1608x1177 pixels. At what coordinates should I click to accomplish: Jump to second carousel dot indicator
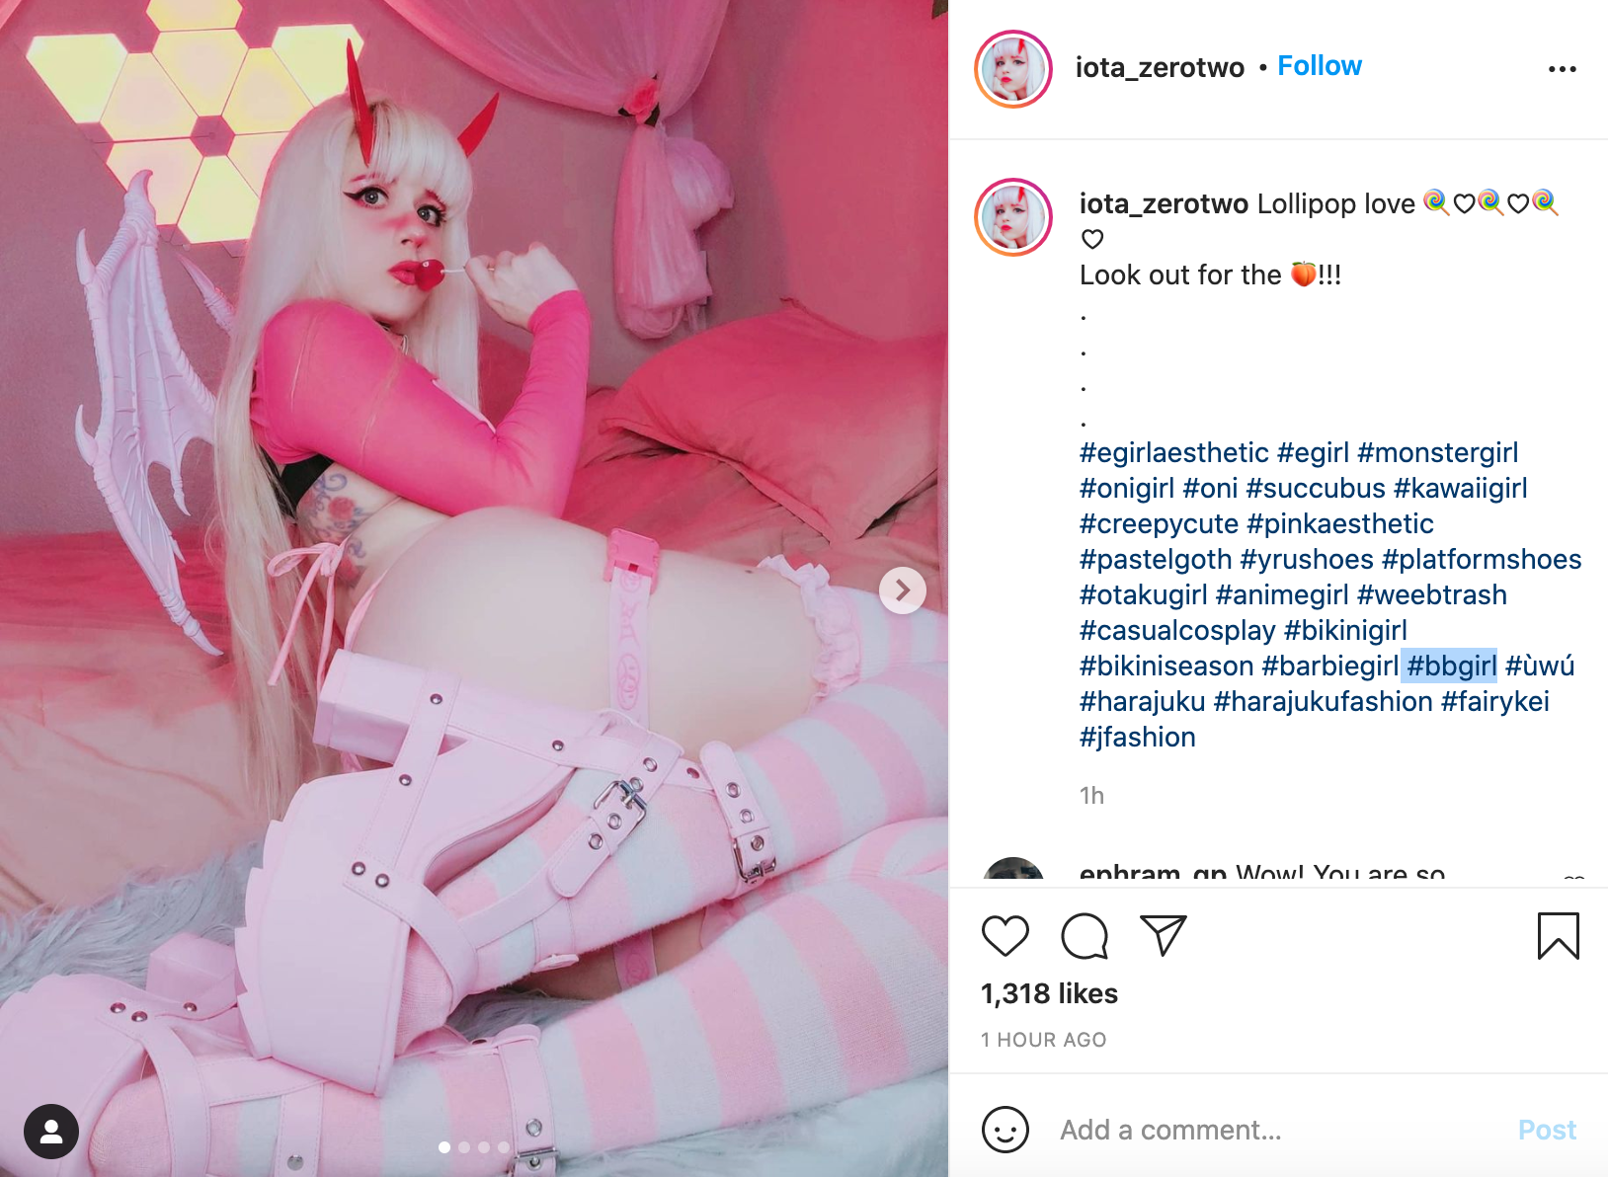(464, 1147)
